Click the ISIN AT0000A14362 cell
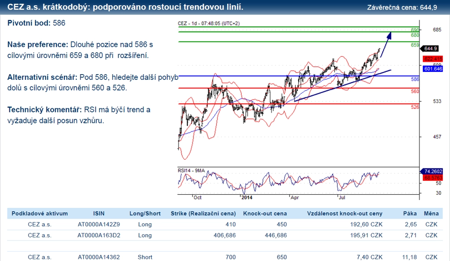This screenshot has width=450, height=261. (99, 257)
